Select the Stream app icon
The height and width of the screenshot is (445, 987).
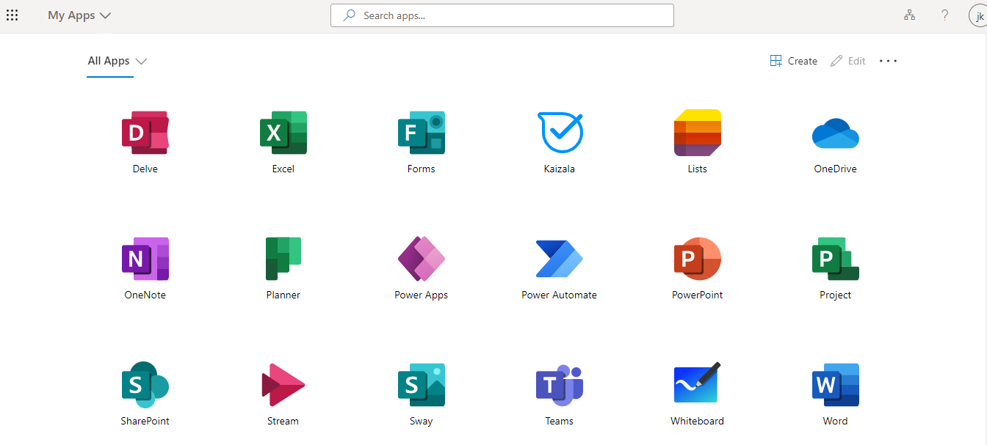coord(283,386)
